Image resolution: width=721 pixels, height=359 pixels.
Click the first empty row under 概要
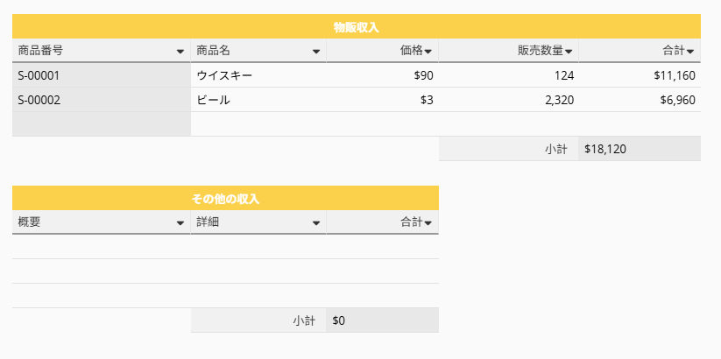pos(102,247)
